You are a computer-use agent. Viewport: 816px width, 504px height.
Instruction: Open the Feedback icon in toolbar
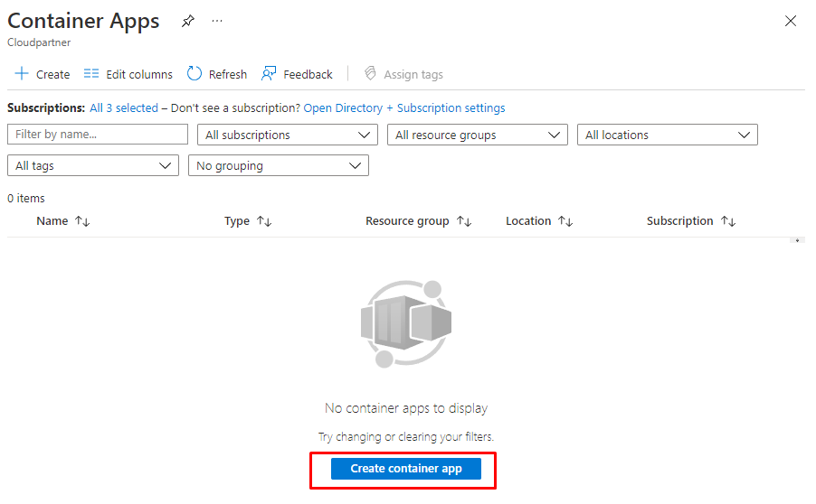269,74
